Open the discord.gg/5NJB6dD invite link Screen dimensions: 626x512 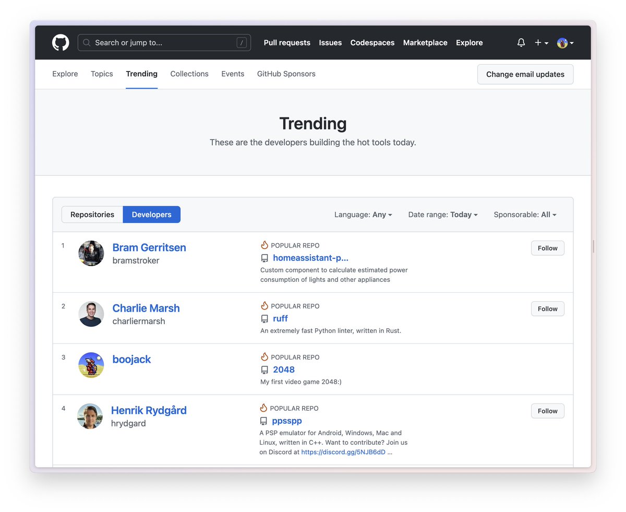pyautogui.click(x=343, y=452)
